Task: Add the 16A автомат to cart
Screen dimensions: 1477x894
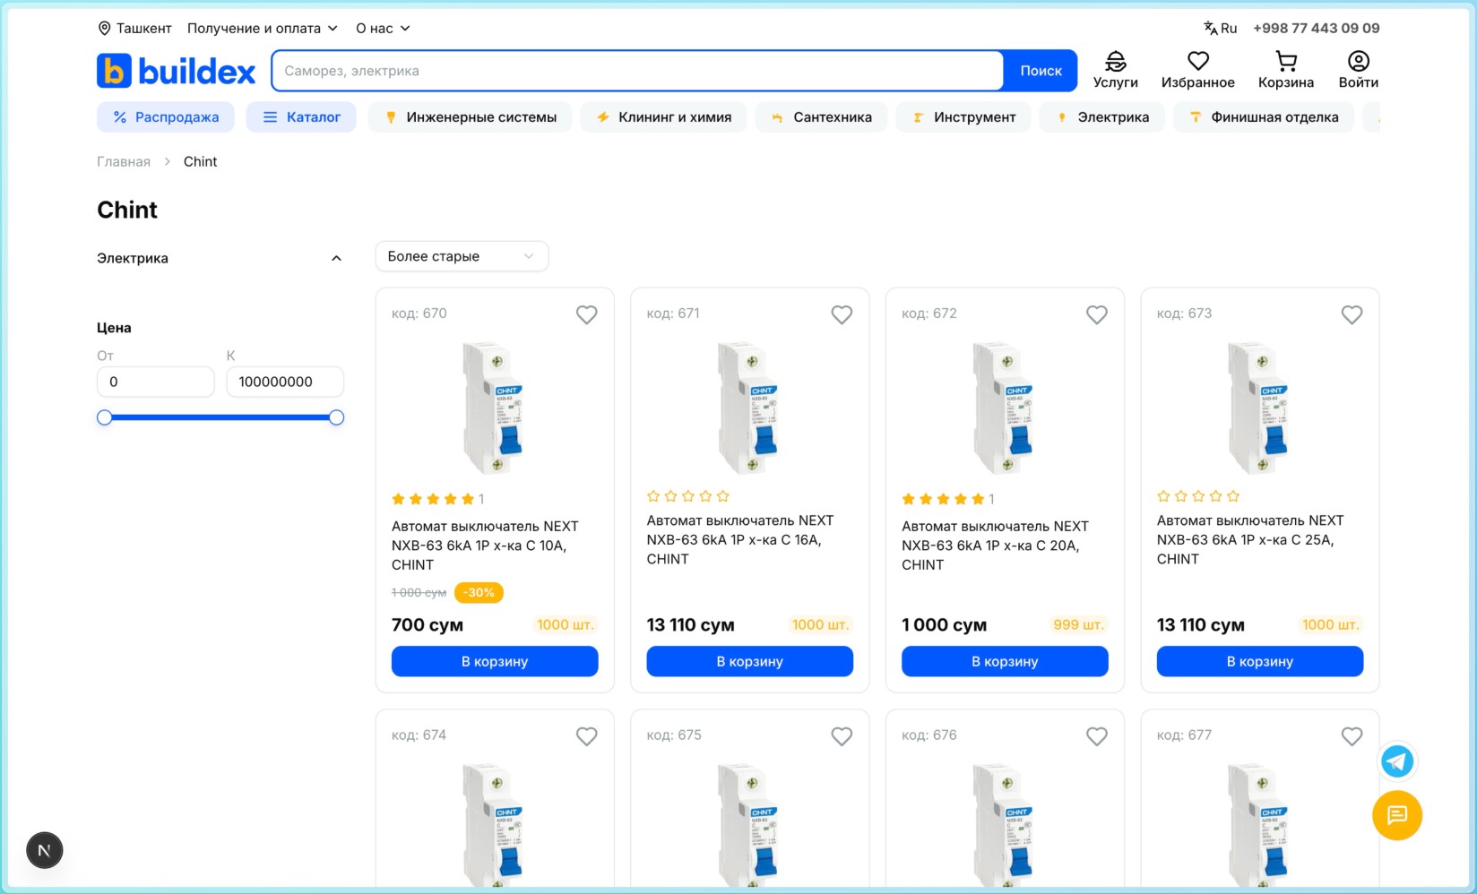Action: [750, 661]
